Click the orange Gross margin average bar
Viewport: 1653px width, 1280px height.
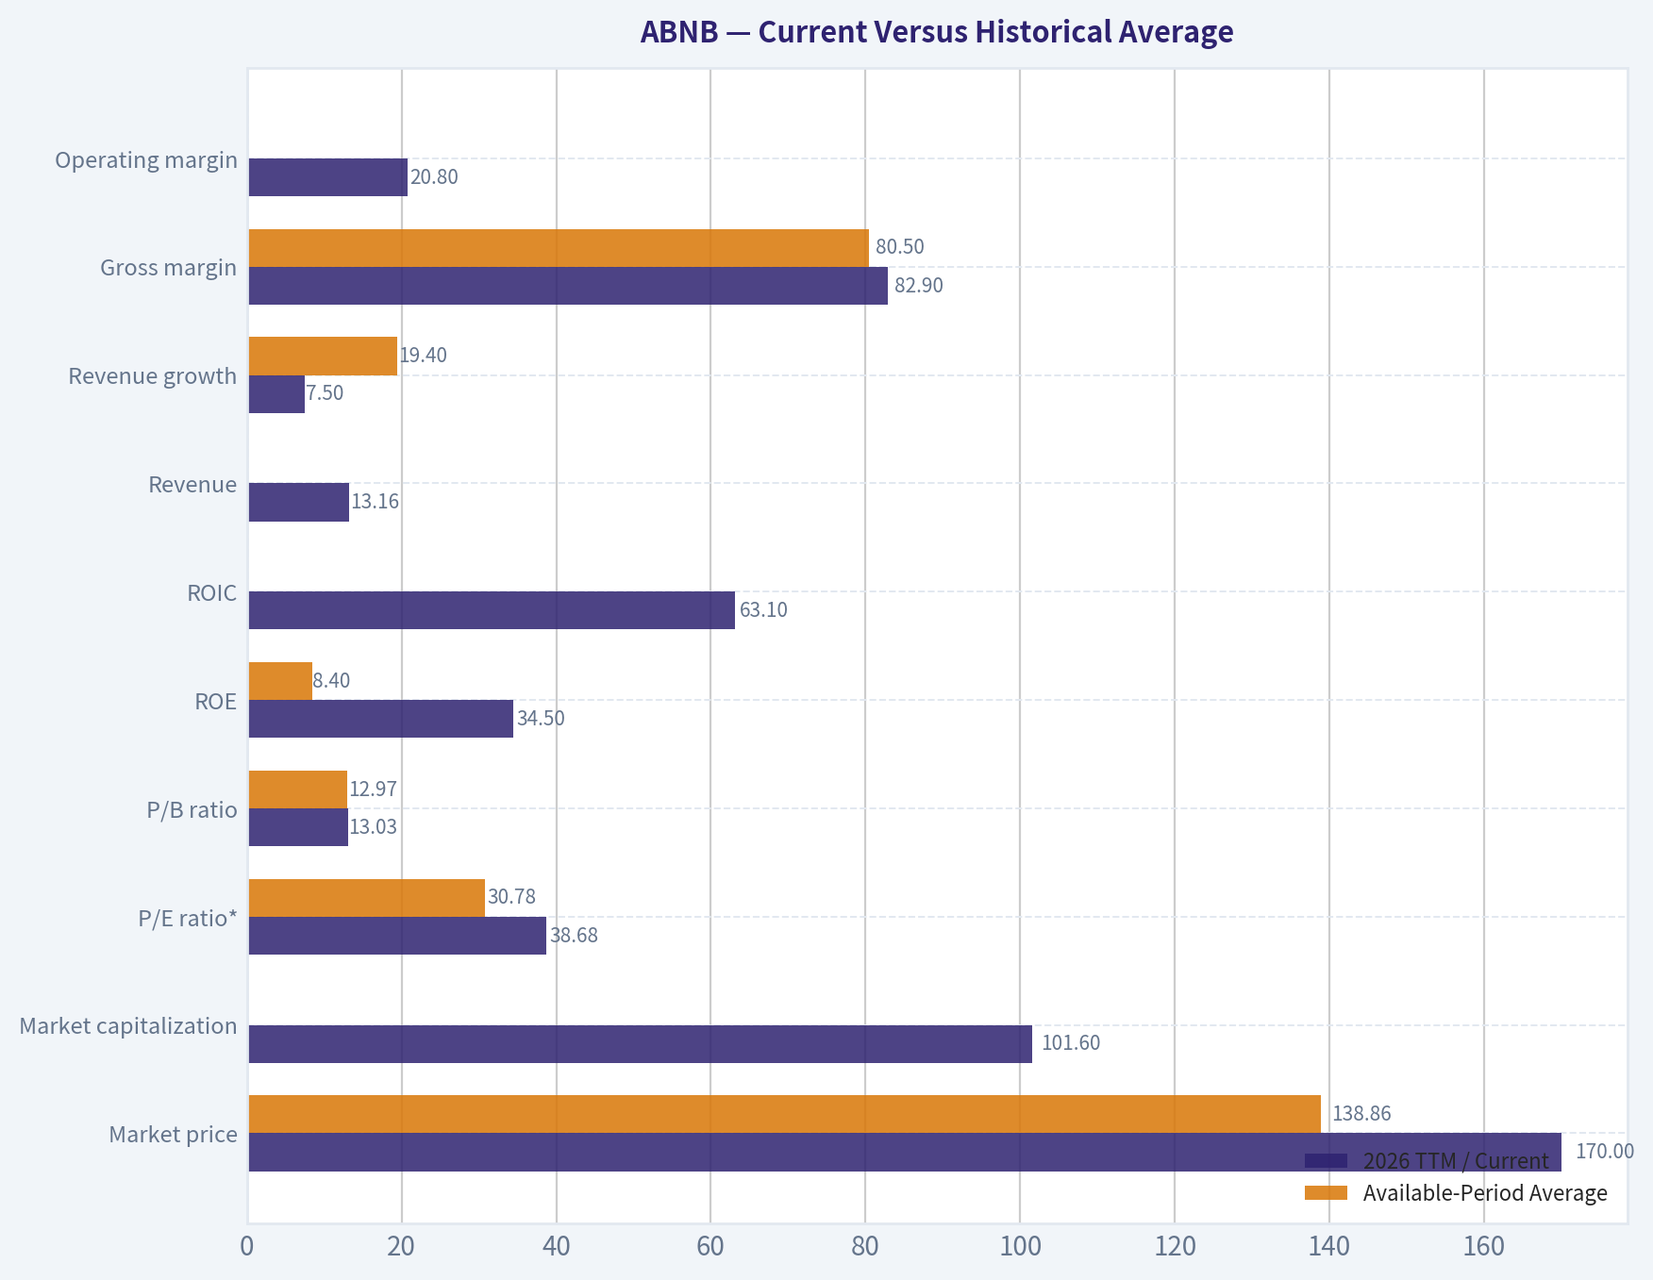click(x=559, y=248)
